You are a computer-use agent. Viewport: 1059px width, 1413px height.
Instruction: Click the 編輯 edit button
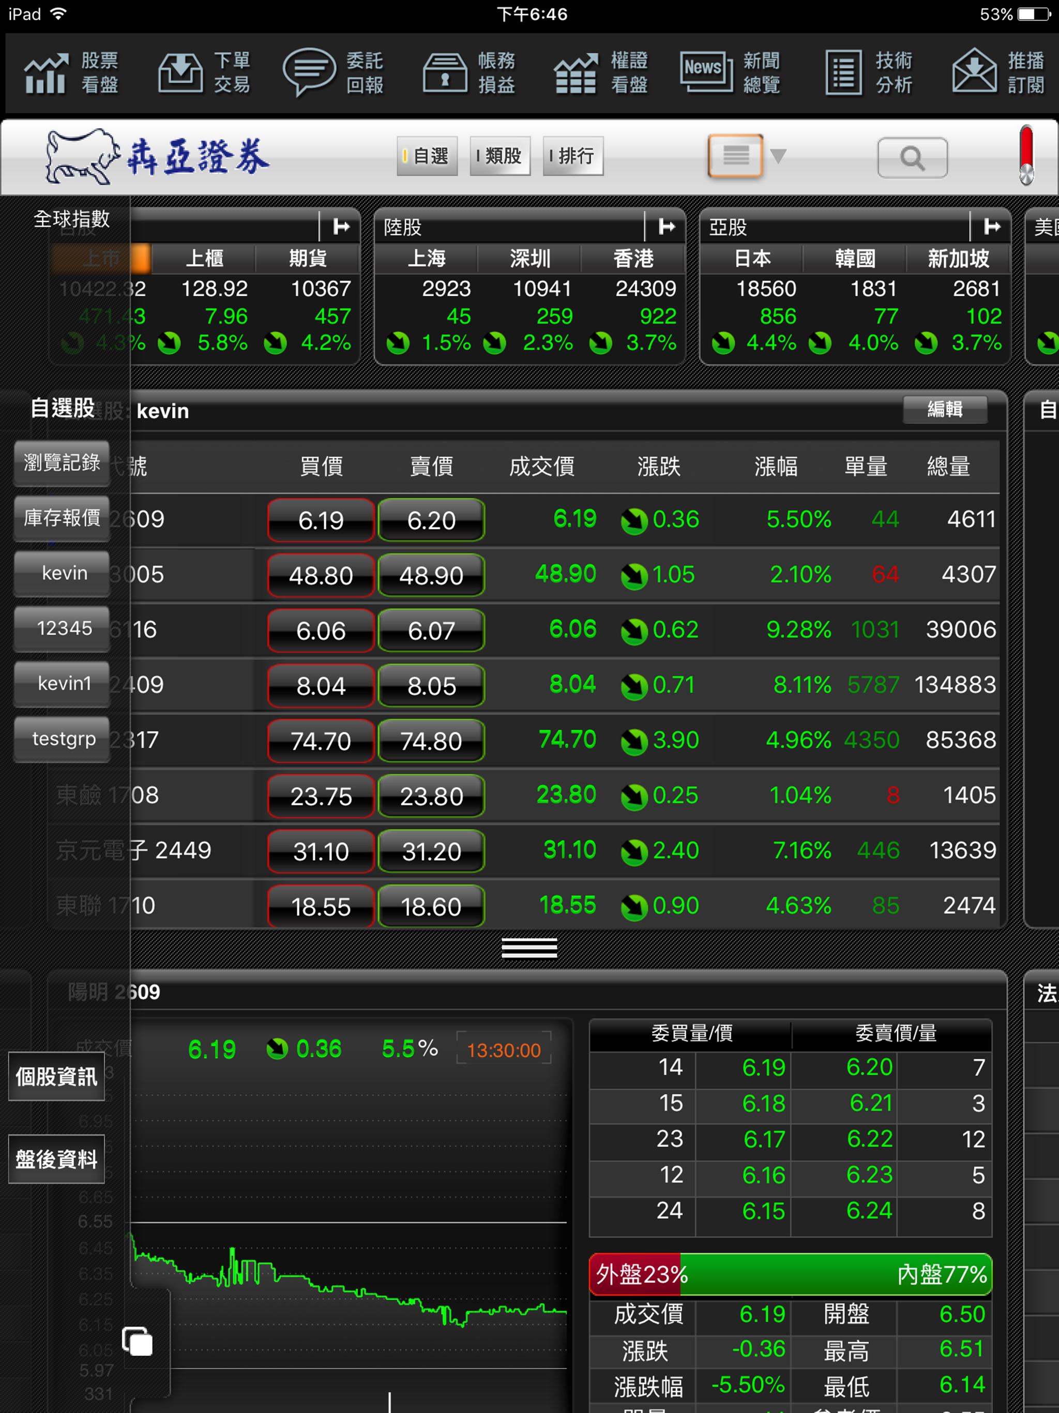pyautogui.click(x=945, y=410)
